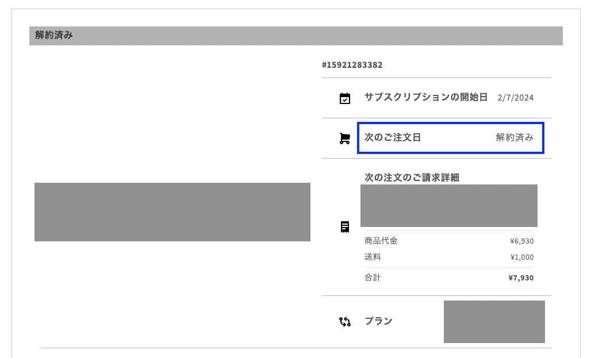
Task: Click the shopping cart icon
Action: coord(345,138)
